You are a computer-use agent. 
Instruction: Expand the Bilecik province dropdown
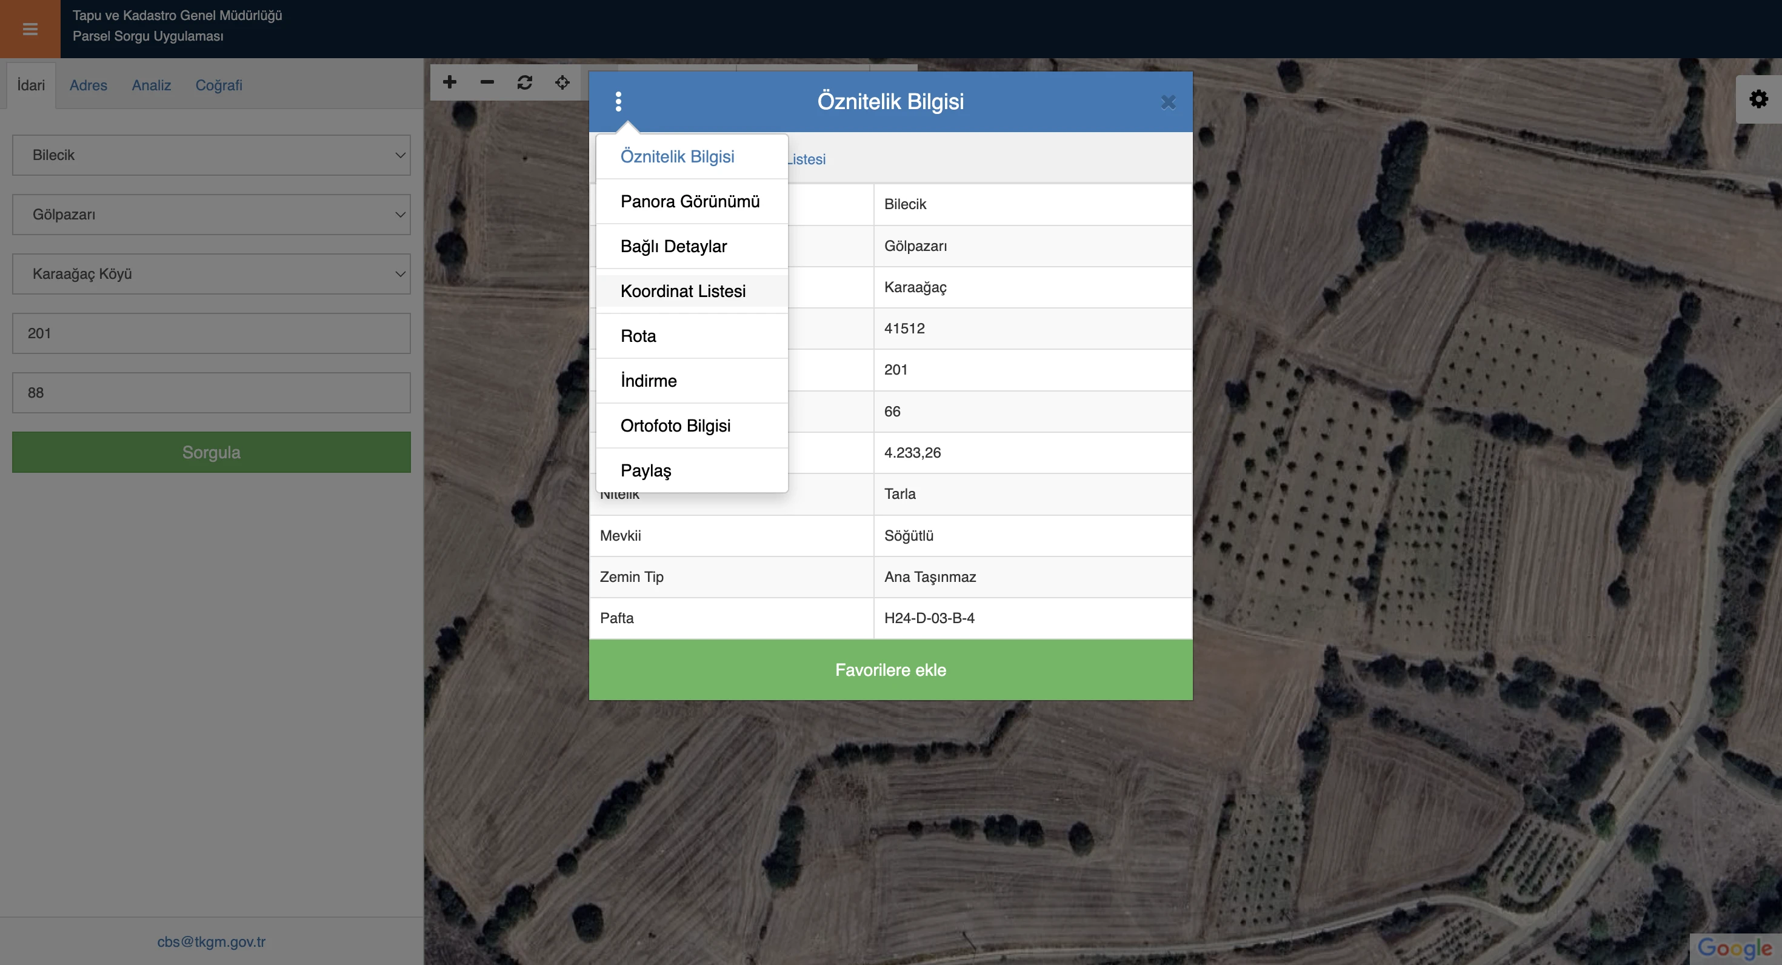(x=211, y=155)
